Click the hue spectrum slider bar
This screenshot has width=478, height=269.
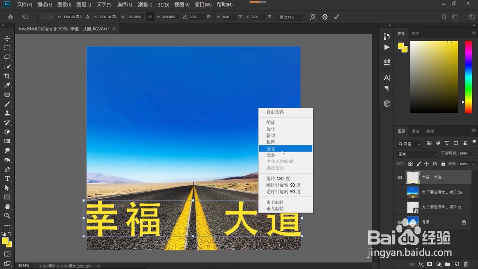tap(468, 77)
